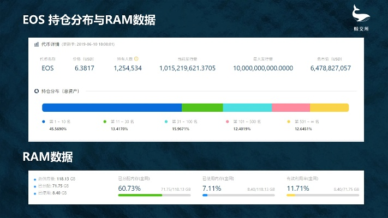Click the 60.73% allocated memory value
The height and width of the screenshot is (218, 388).
pos(129,189)
